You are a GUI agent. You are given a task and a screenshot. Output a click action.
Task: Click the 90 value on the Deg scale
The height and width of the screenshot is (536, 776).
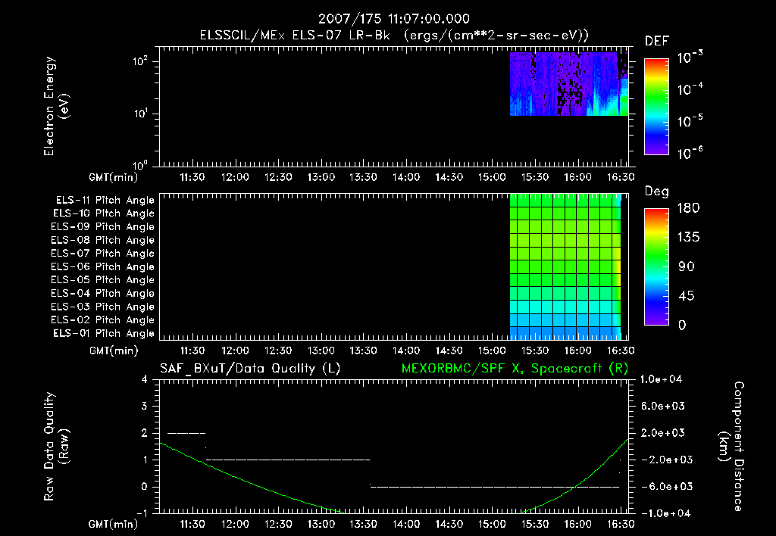click(687, 267)
